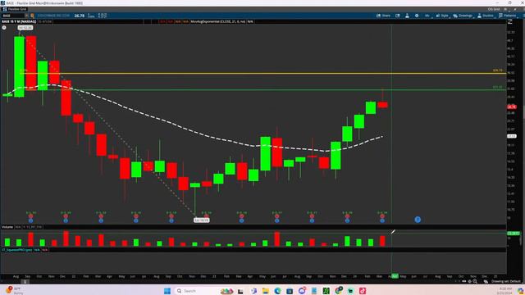Click the crosshair icon beside the zoom icon
The width and height of the screenshot is (525, 295).
[x=470, y=282]
